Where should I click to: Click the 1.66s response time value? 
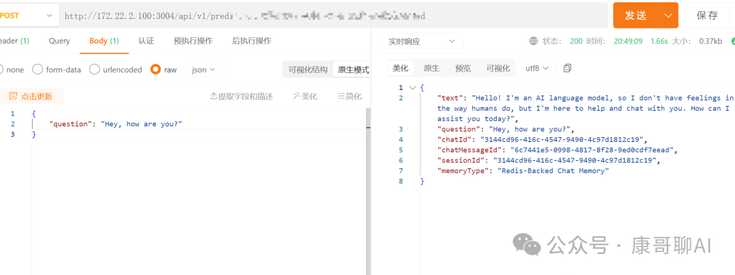(x=659, y=41)
